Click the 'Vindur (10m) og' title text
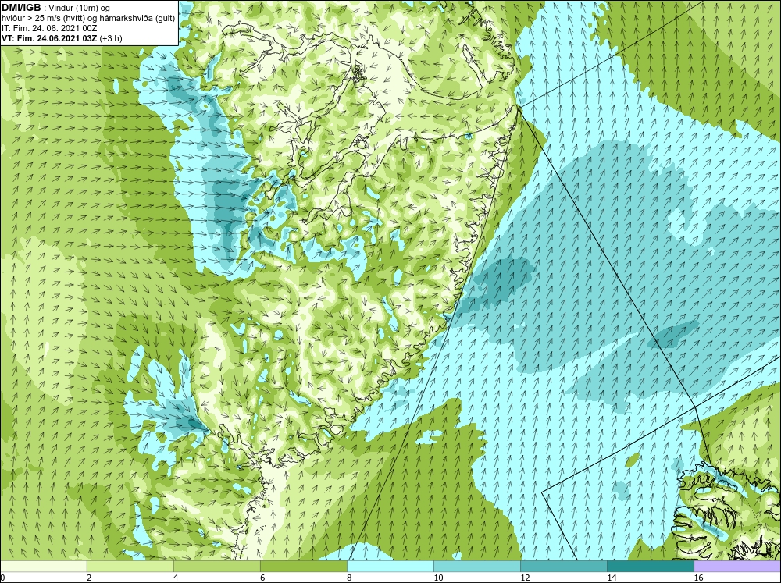The image size is (781, 583). point(80,8)
